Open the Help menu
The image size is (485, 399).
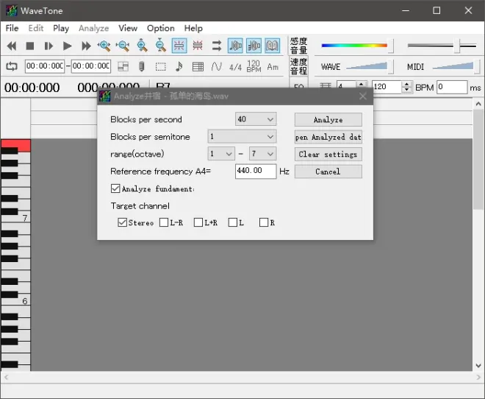(193, 28)
